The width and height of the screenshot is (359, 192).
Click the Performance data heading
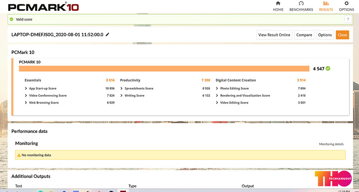pos(29,131)
